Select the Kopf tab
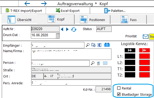154x98 pixels. coord(56,19)
